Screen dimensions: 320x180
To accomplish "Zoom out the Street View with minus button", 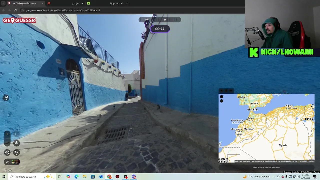I will point(7,142).
